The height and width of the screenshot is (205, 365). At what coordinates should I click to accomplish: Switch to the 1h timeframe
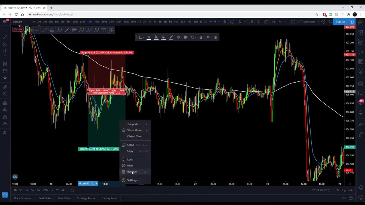[x=139, y=22]
